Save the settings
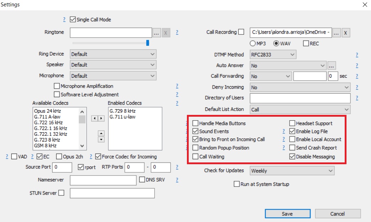This screenshot has height=222, width=371. point(287,213)
